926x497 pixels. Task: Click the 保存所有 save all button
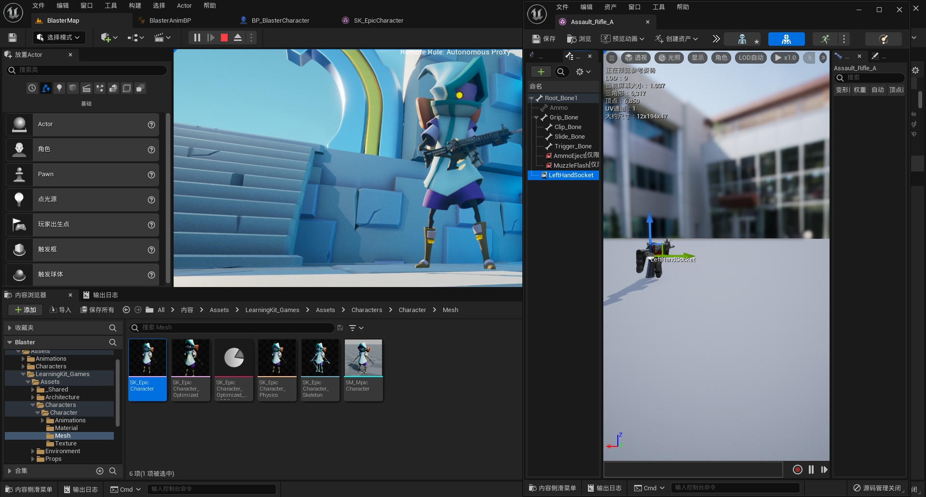click(97, 310)
